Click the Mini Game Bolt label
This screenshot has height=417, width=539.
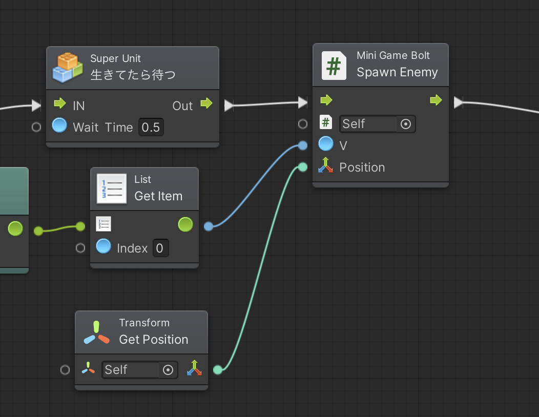pyautogui.click(x=393, y=55)
